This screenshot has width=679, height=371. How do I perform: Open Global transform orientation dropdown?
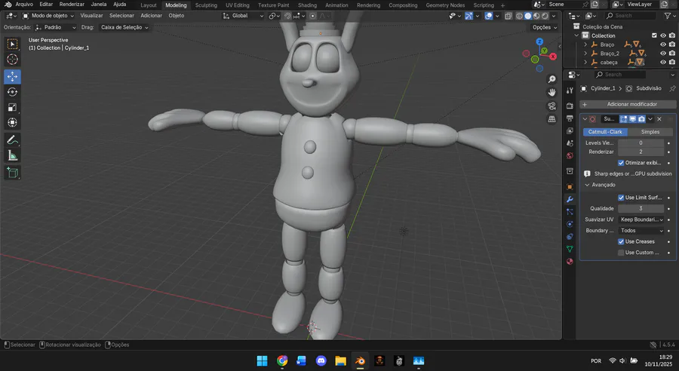(x=243, y=16)
